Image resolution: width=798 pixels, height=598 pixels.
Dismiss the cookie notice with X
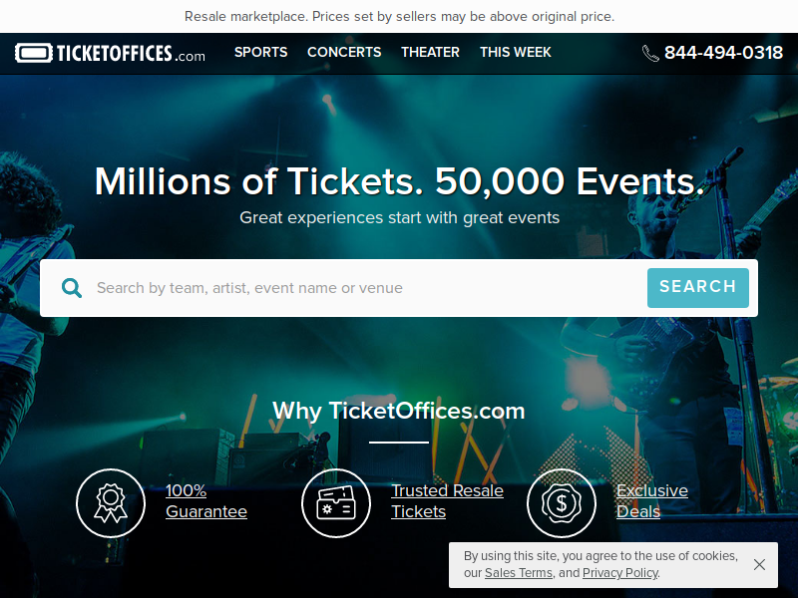(x=759, y=564)
